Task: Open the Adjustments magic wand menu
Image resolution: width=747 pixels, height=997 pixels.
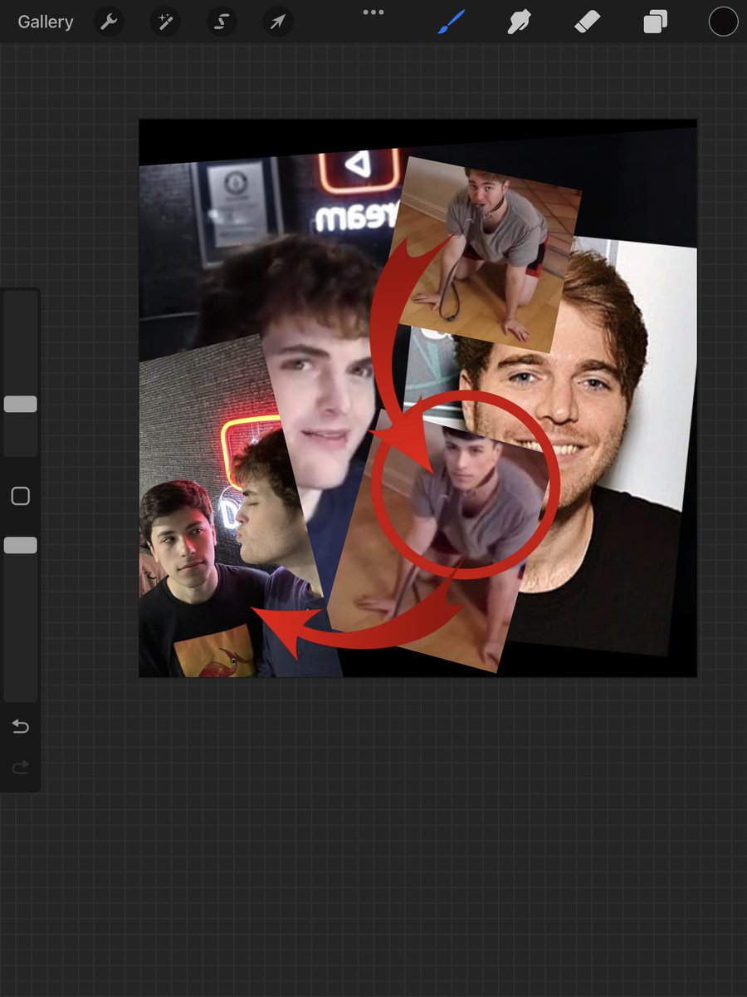Action: [x=165, y=22]
